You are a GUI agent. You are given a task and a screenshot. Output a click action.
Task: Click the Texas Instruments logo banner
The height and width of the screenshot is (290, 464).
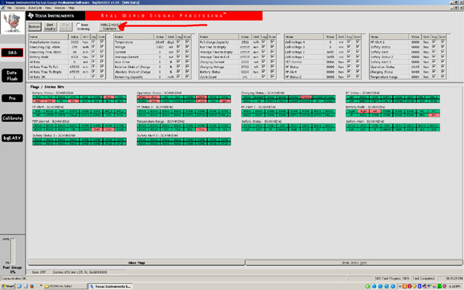(56, 15)
